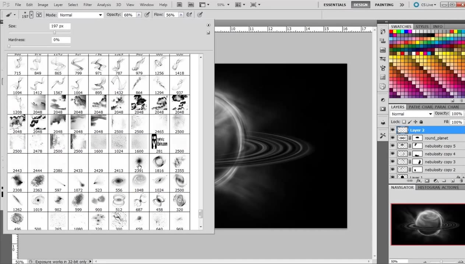Switch to the Essentials workspace
The width and height of the screenshot is (465, 264).
click(x=335, y=5)
